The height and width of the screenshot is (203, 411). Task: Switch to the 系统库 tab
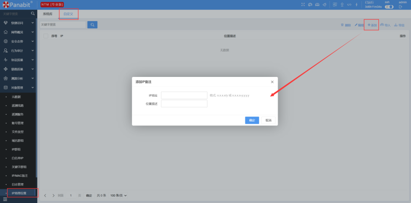point(48,14)
